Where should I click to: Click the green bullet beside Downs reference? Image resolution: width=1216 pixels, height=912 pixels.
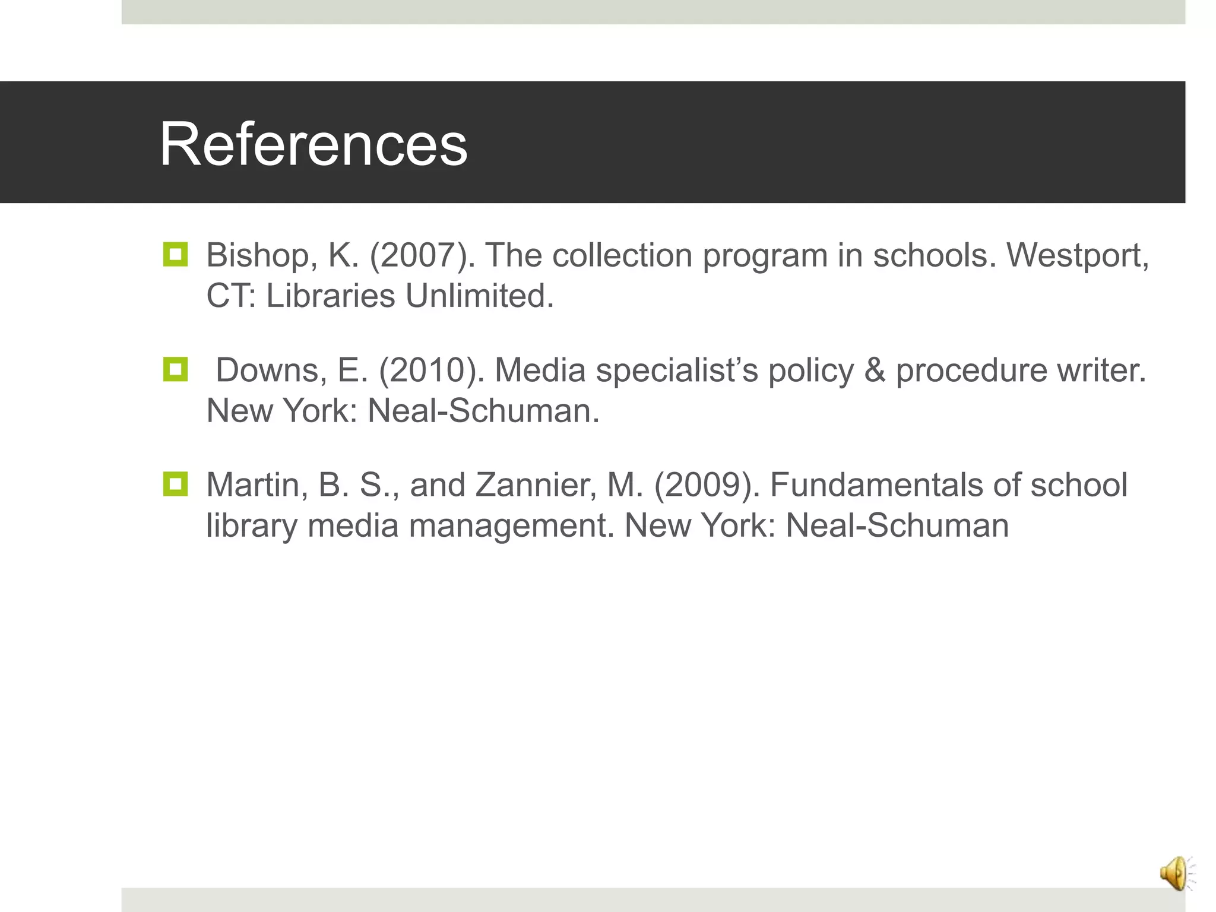[x=175, y=369]
